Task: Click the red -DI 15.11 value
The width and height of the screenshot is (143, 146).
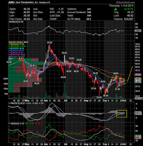Action: pos(38,124)
